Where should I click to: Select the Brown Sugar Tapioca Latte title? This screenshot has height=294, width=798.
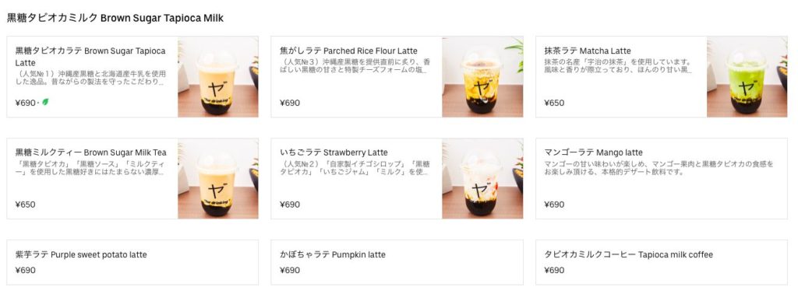(90, 57)
